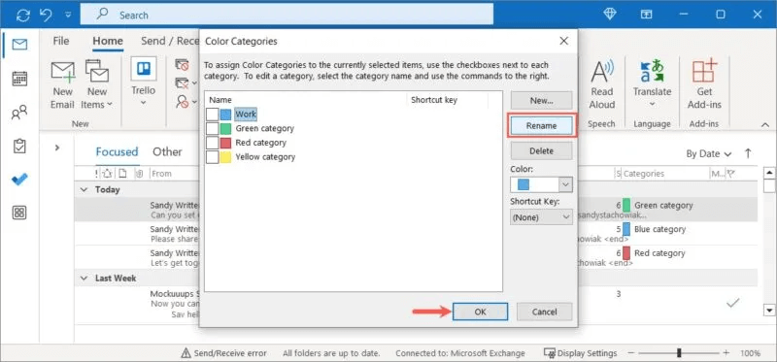Switch to the Focused inbox tab
The height and width of the screenshot is (362, 777).
pyautogui.click(x=117, y=152)
